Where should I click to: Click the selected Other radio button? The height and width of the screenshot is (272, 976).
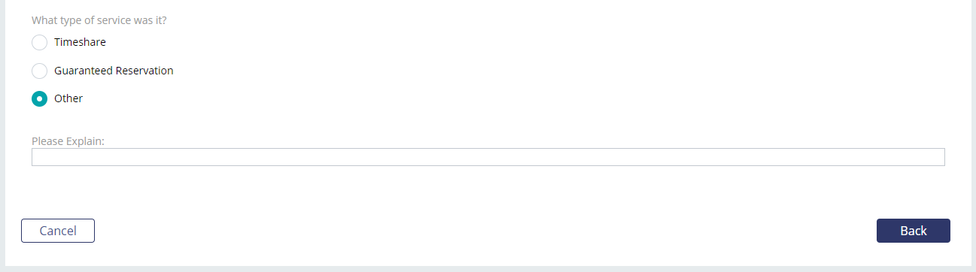coord(39,98)
